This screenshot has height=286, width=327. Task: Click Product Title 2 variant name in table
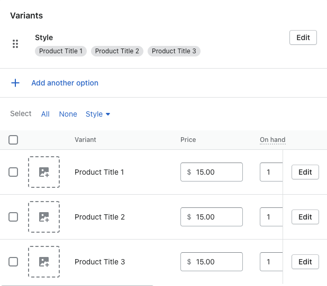coord(99,217)
